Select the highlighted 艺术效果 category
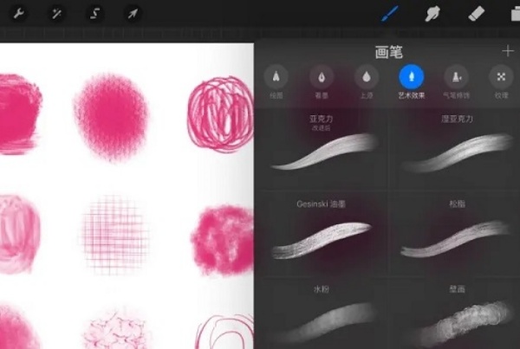Image resolution: width=520 pixels, height=349 pixels. 411,82
